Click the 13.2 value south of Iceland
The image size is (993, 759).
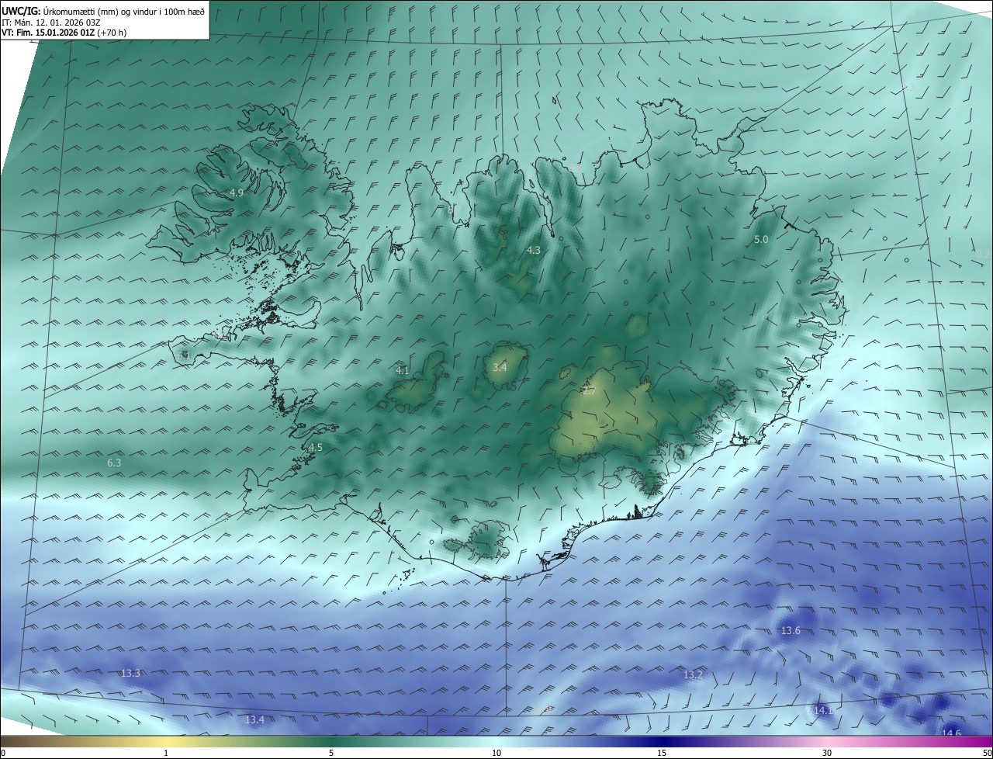tap(693, 675)
